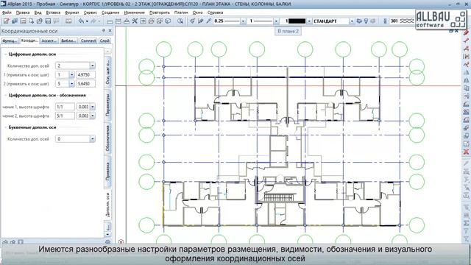Click the 1/1 designation input field

pos(65,107)
